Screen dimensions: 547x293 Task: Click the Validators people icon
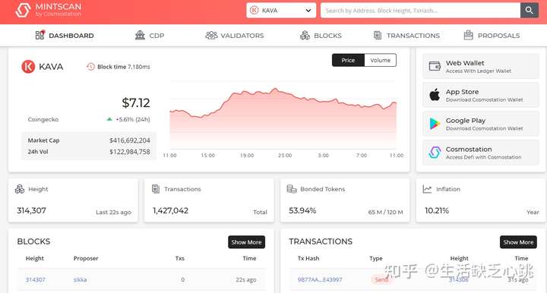point(211,35)
